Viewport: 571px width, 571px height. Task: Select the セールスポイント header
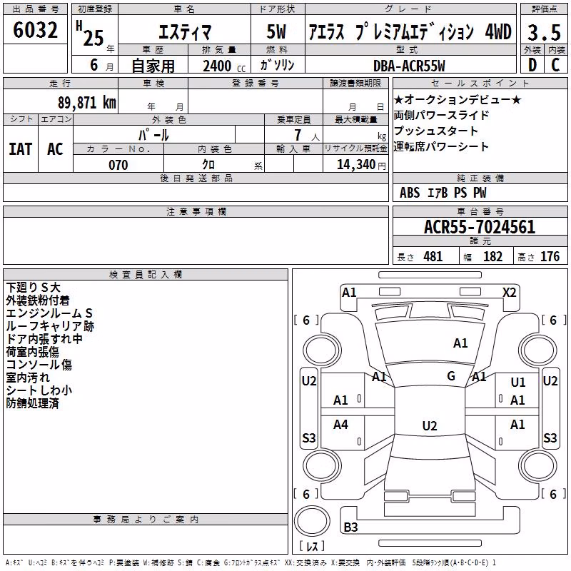pyautogui.click(x=480, y=83)
